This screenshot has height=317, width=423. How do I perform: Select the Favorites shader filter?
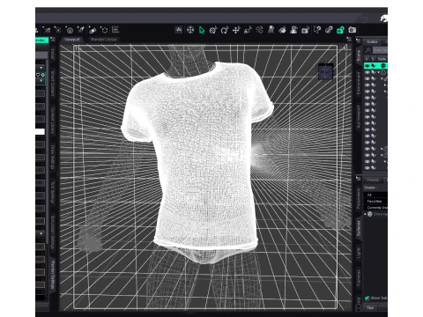coord(375,202)
